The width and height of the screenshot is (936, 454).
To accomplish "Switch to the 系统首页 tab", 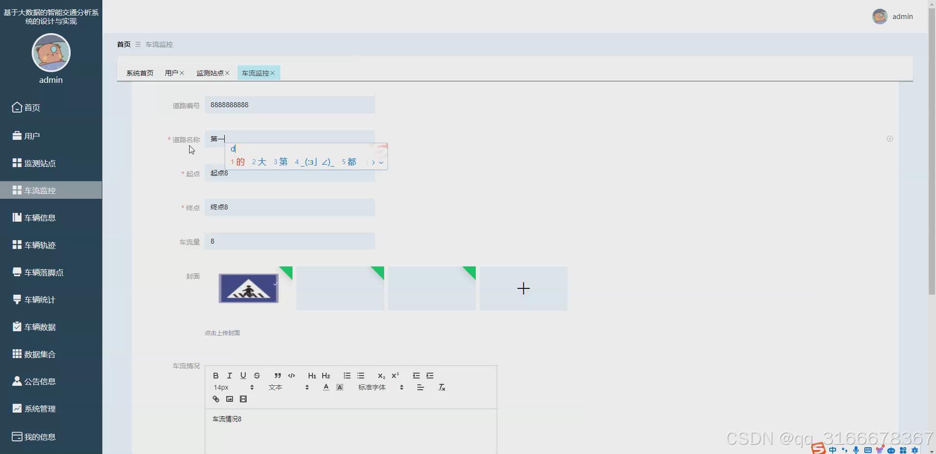I will pyautogui.click(x=140, y=73).
